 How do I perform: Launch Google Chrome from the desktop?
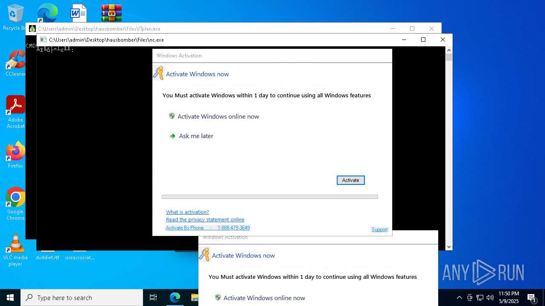(15, 204)
